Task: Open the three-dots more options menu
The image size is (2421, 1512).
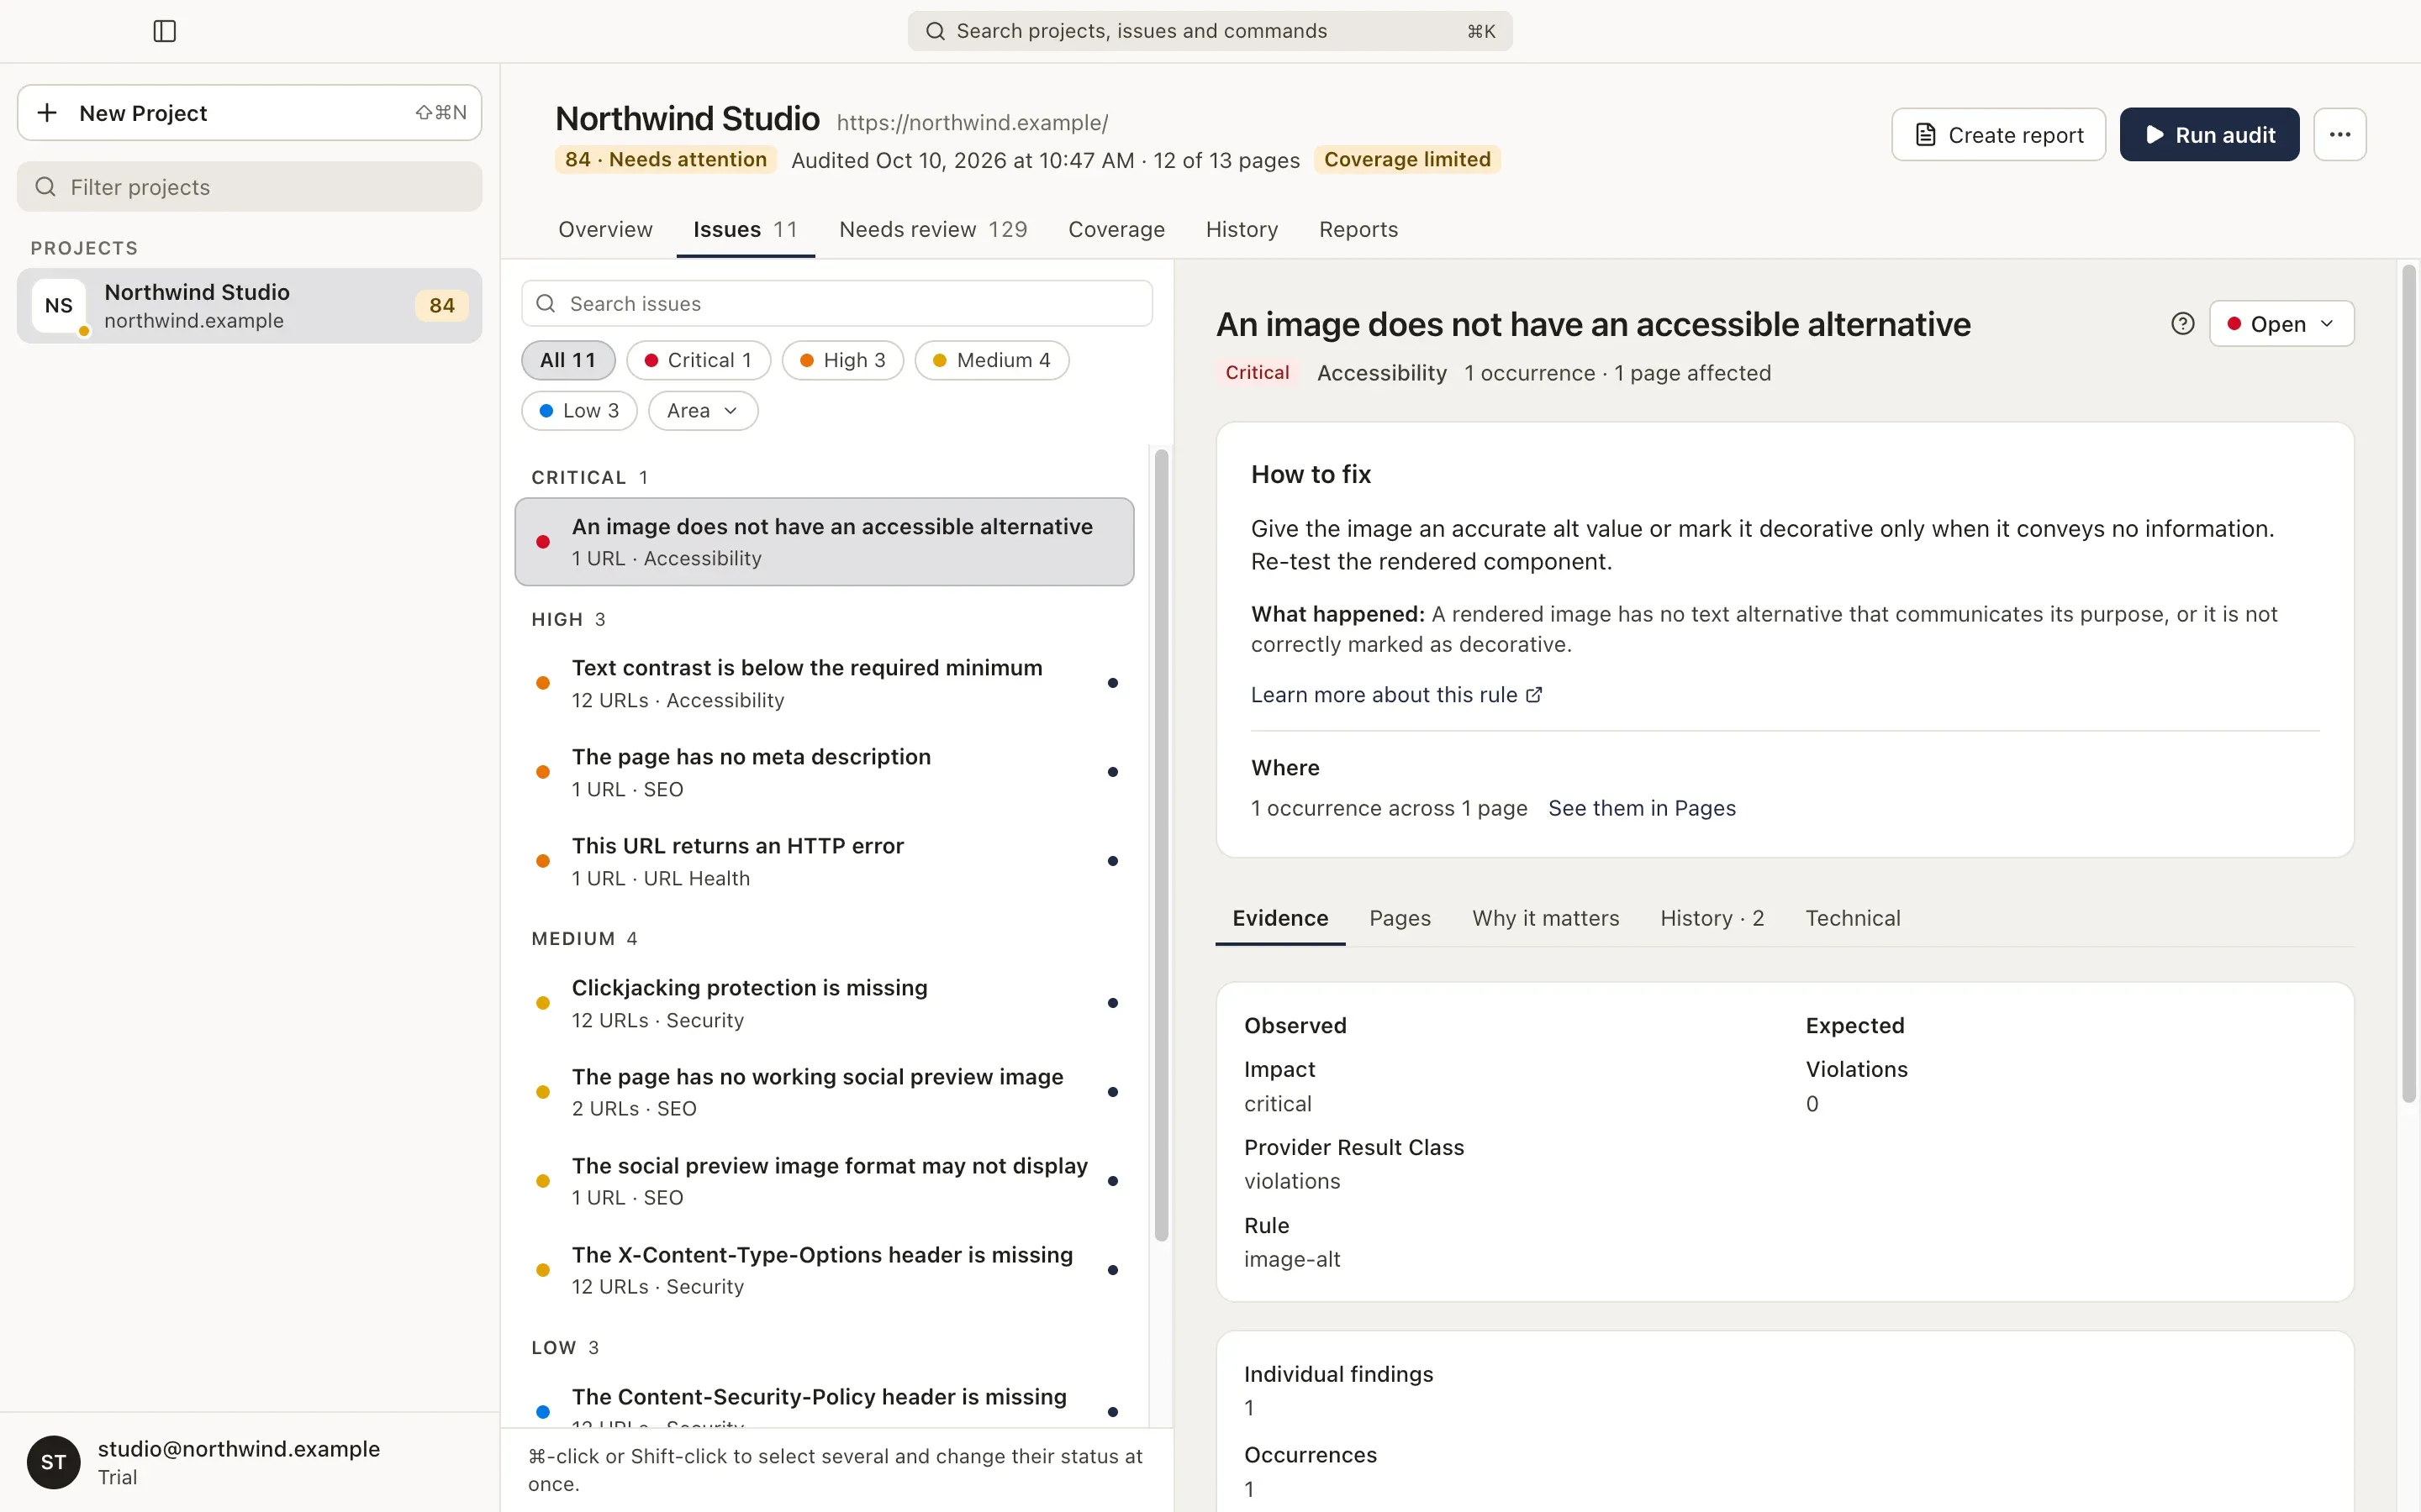Action: pos(2339,134)
